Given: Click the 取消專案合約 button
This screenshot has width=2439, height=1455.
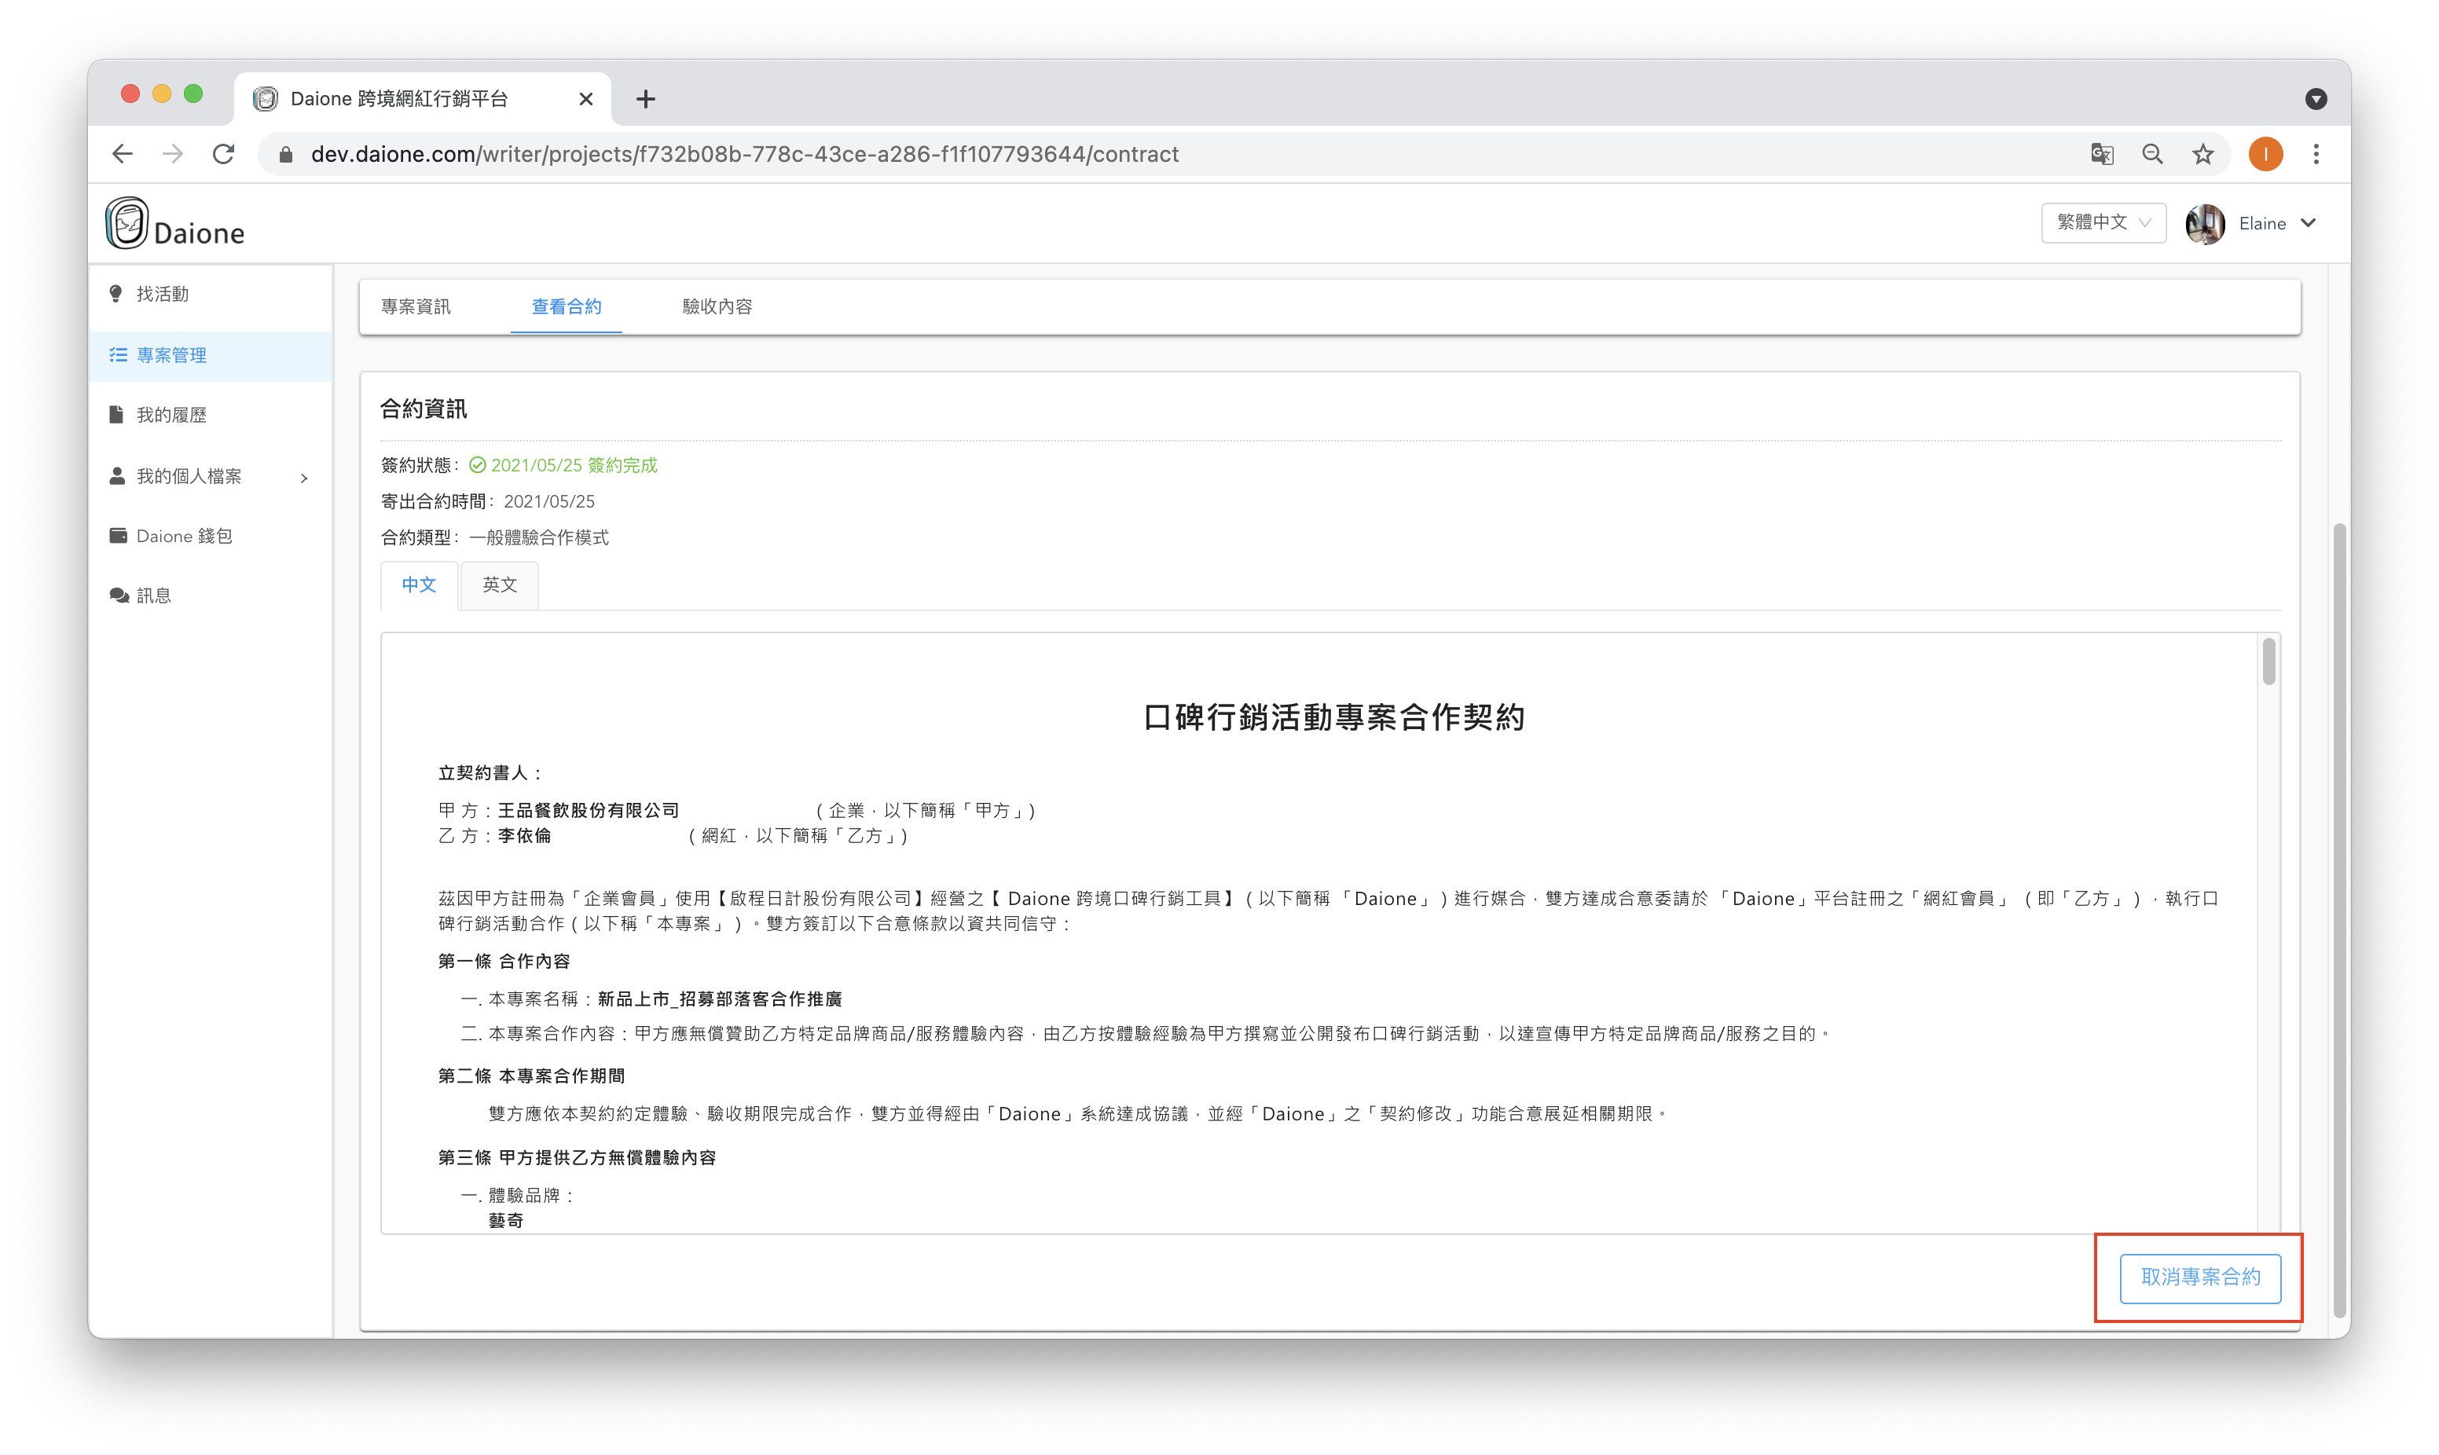Looking at the screenshot, I should click(2200, 1277).
